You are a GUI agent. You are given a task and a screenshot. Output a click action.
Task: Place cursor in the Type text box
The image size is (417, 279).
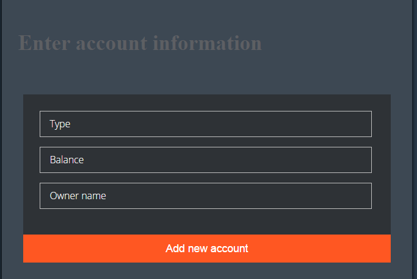[205, 124]
